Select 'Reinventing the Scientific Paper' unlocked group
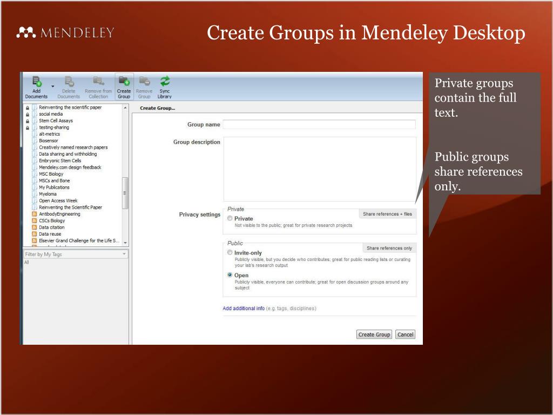The height and width of the screenshot is (415, 553). 71,207
